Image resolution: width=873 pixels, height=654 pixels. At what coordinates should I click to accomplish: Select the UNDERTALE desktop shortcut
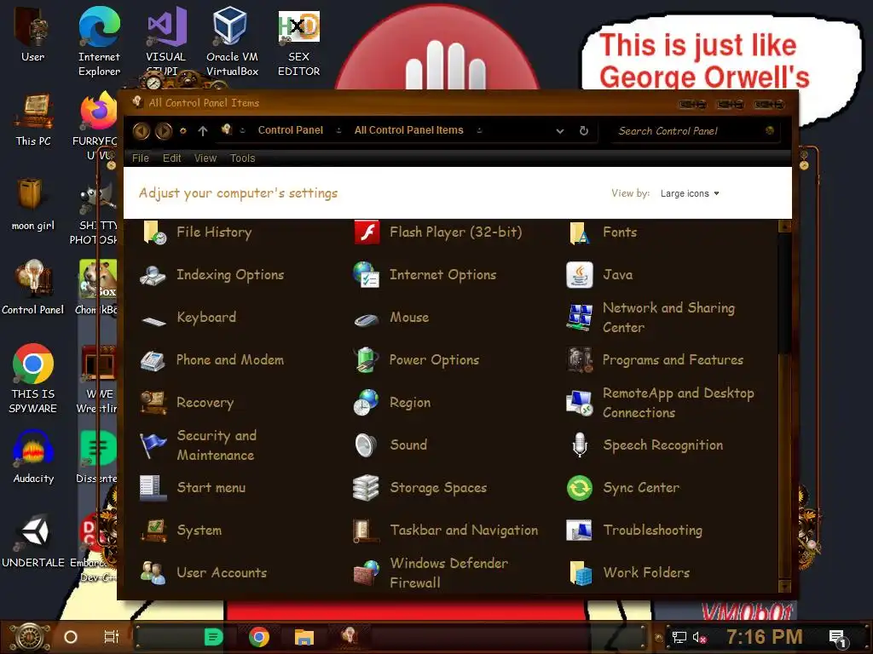coord(33,542)
